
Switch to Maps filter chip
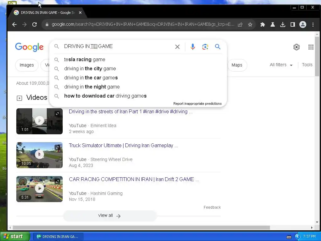[237, 65]
